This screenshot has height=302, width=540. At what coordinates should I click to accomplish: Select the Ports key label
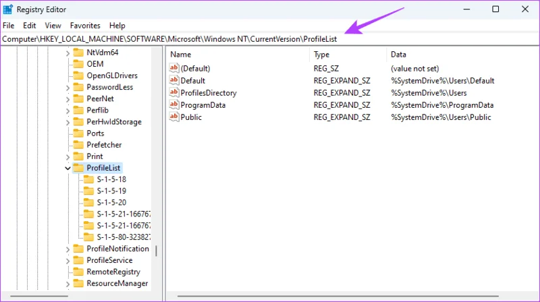[x=95, y=133]
